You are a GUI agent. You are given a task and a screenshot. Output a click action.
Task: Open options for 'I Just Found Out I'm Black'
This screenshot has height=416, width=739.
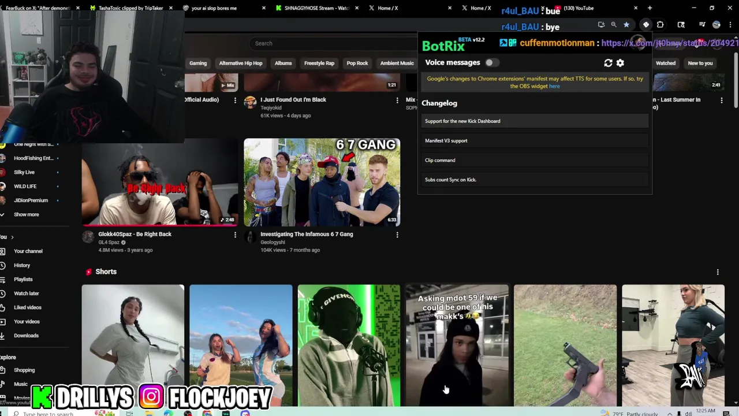pos(397,101)
